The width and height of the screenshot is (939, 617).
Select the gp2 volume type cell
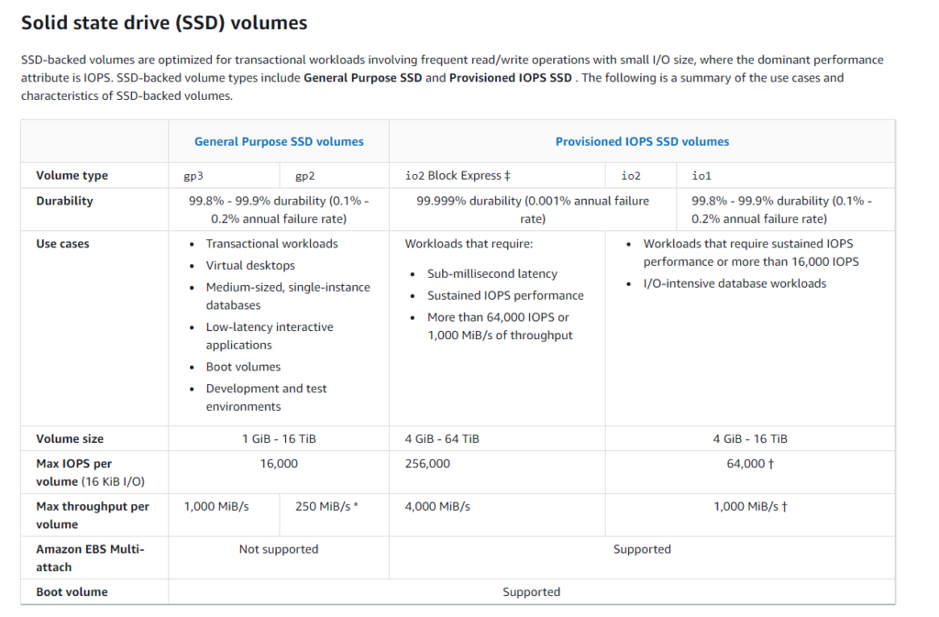(305, 176)
